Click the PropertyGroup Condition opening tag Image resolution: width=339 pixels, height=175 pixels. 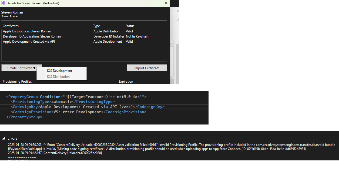[x=76, y=97]
